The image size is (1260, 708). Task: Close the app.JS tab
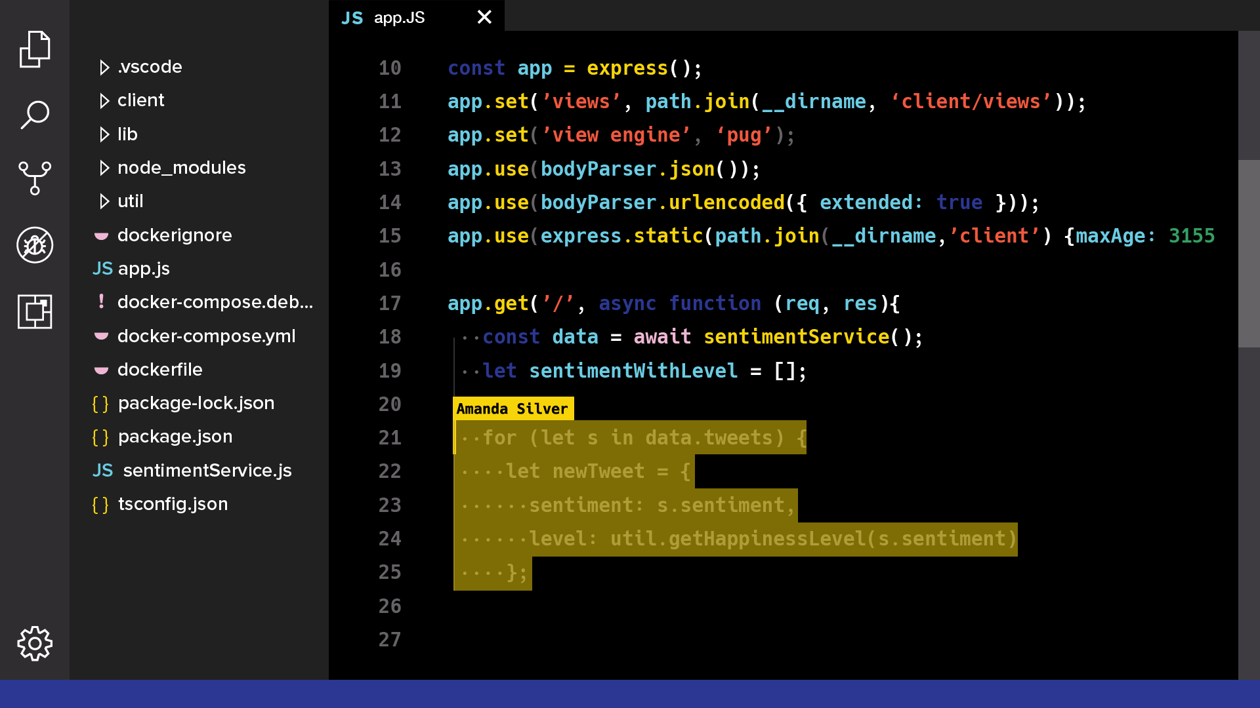pos(484,17)
